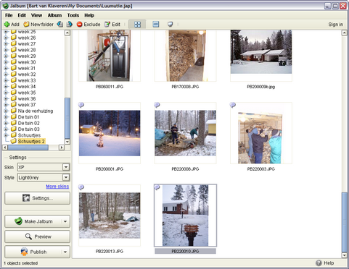
Task: Open the Publish dropdown arrow
Action: point(65,252)
